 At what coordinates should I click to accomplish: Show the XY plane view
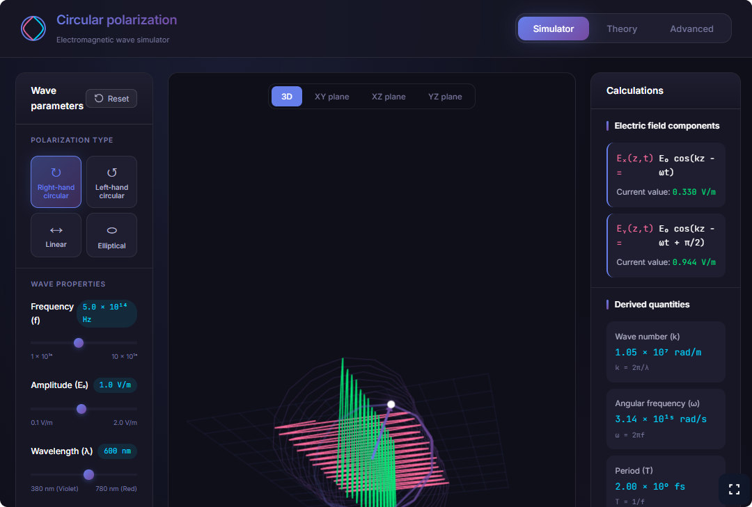coord(332,96)
